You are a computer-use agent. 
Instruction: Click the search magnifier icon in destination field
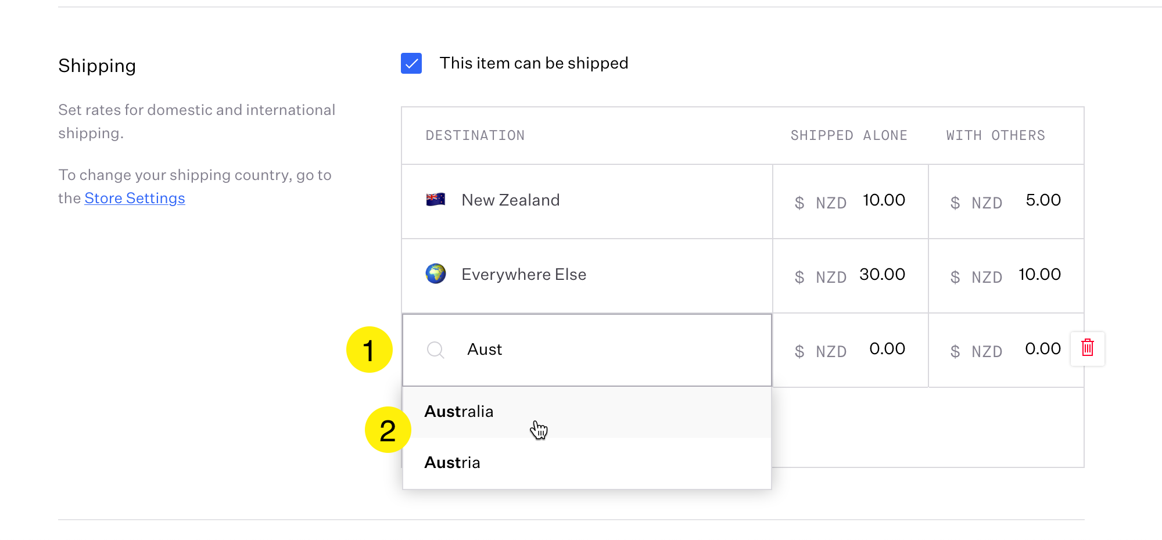pyautogui.click(x=435, y=350)
